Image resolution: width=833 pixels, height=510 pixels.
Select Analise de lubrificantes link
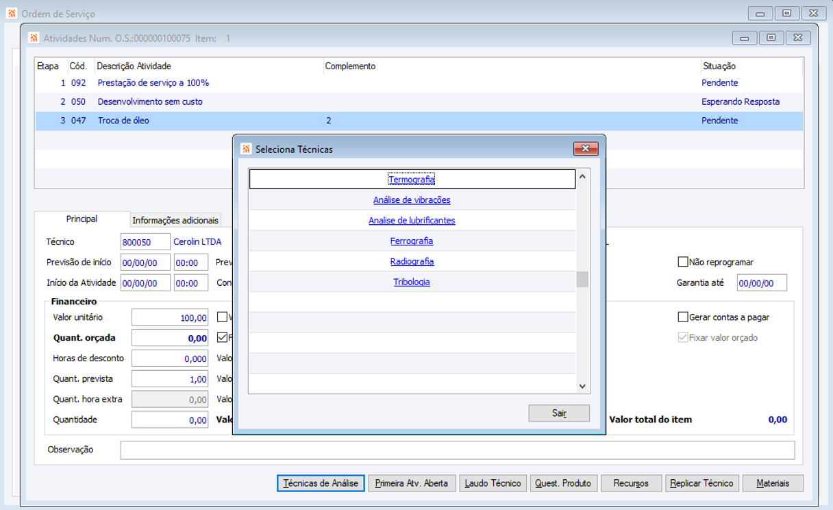click(x=412, y=221)
